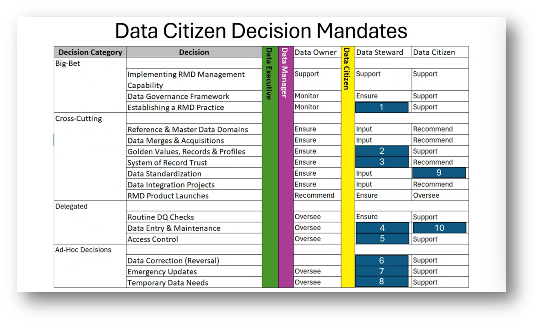Click blue box 1 in Establishing a RMD Practice row
The width and height of the screenshot is (540, 326).
[382, 107]
